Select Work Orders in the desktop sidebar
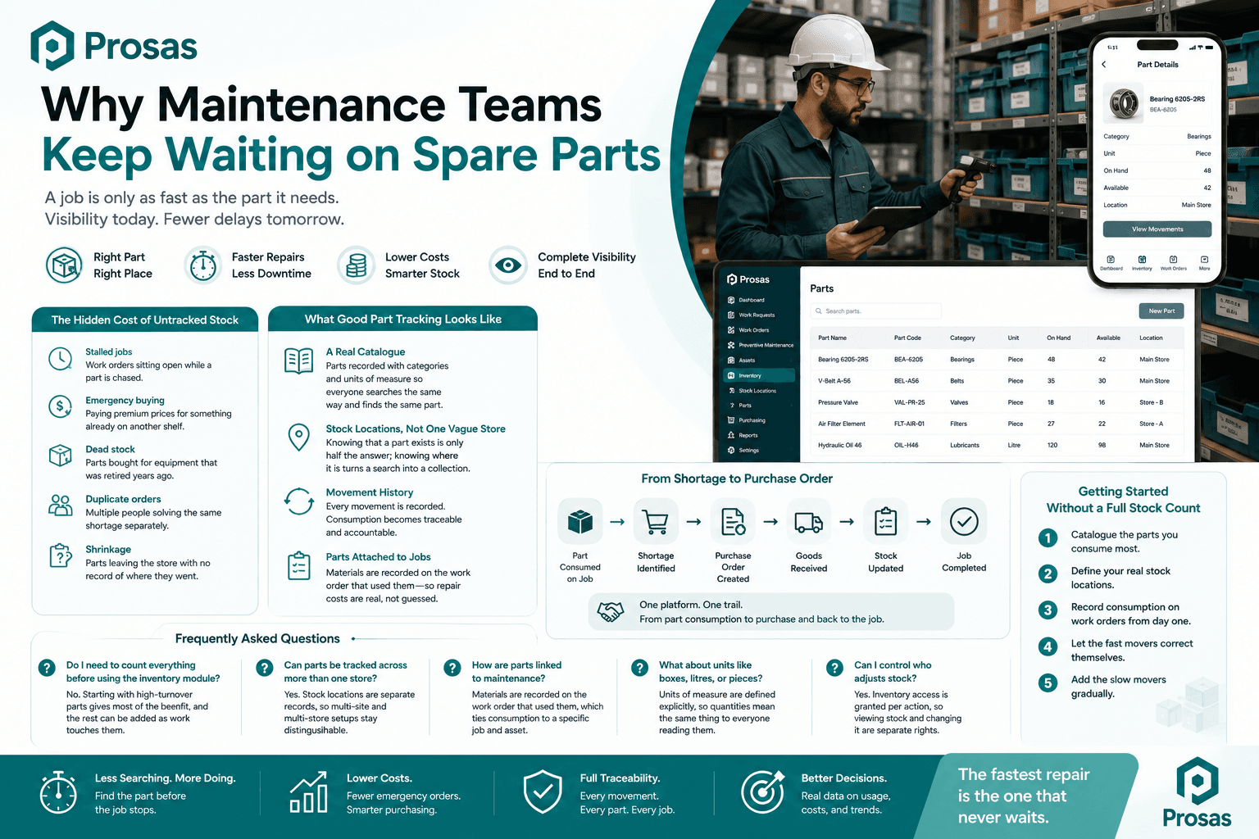This screenshot has height=839, width=1259. (x=749, y=330)
